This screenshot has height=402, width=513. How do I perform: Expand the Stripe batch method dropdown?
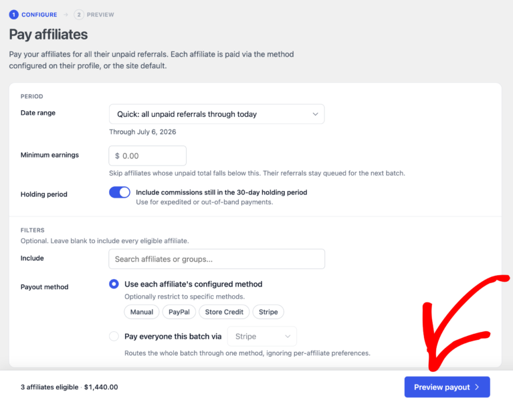point(262,336)
